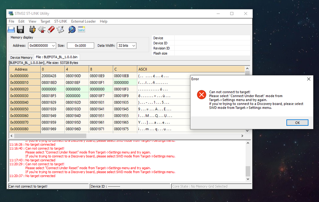Open the ST-LINK menu

(x=61, y=21)
